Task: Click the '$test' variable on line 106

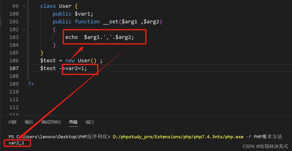Action: [48, 61]
